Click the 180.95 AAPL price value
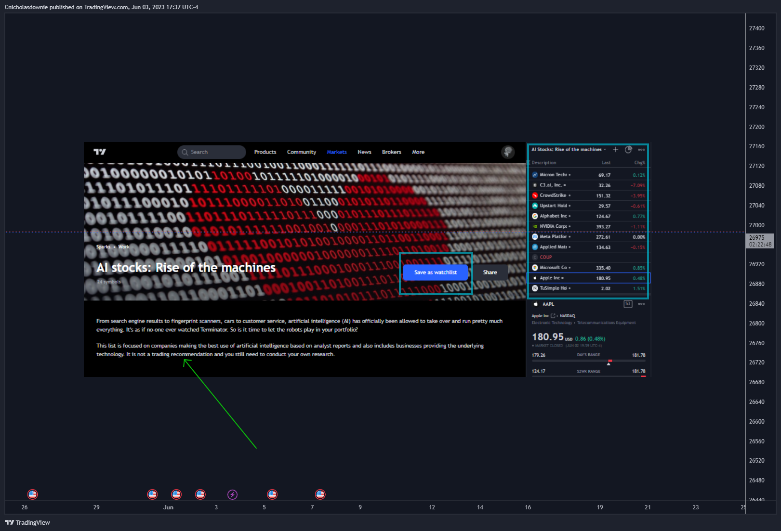 [547, 337]
